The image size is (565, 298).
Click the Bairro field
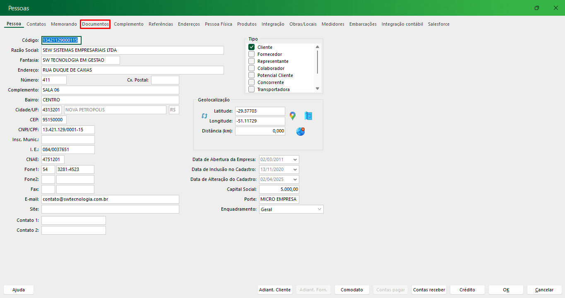pyautogui.click(x=110, y=100)
